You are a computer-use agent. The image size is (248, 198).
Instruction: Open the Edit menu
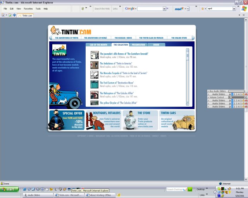pos(12,9)
